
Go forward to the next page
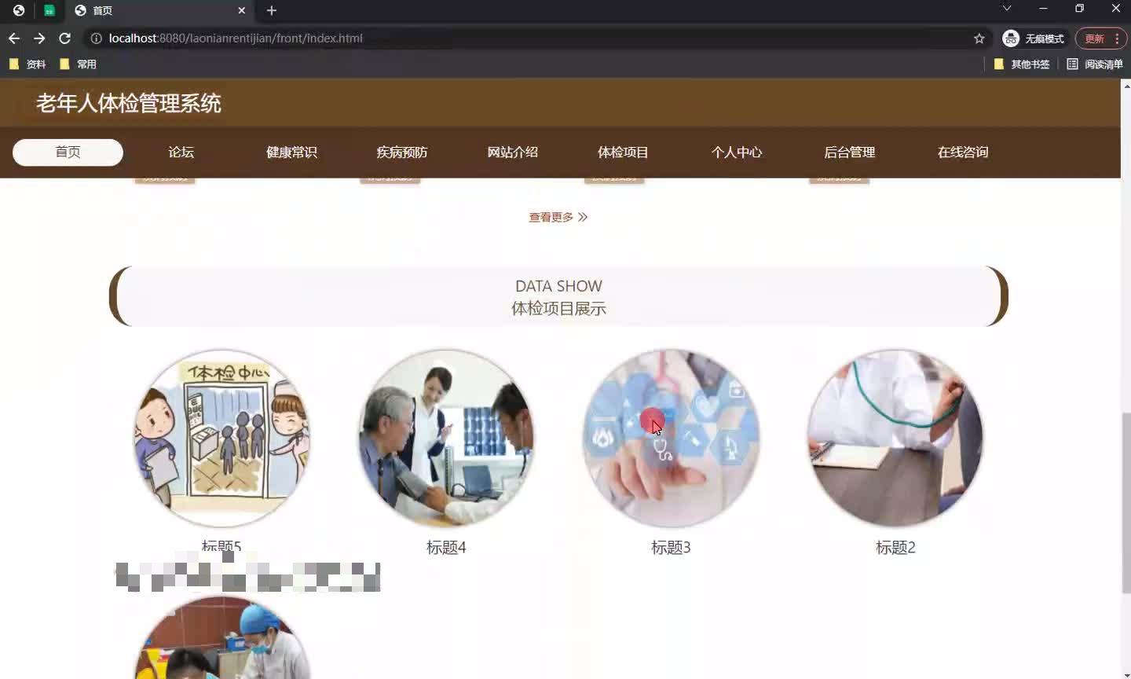point(39,38)
